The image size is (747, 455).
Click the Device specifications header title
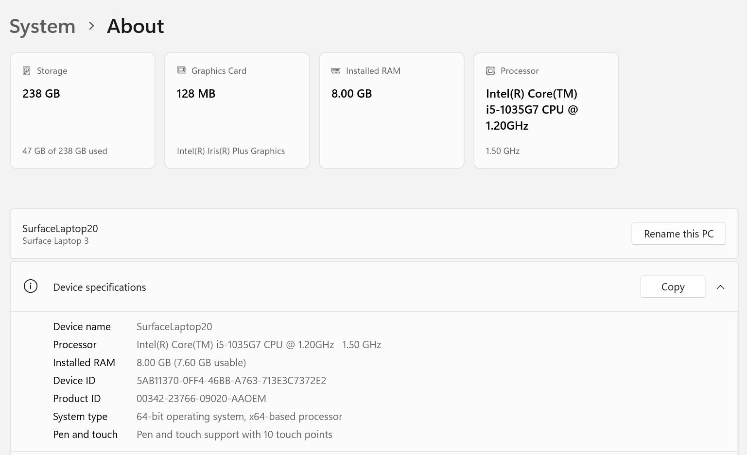[x=100, y=287]
